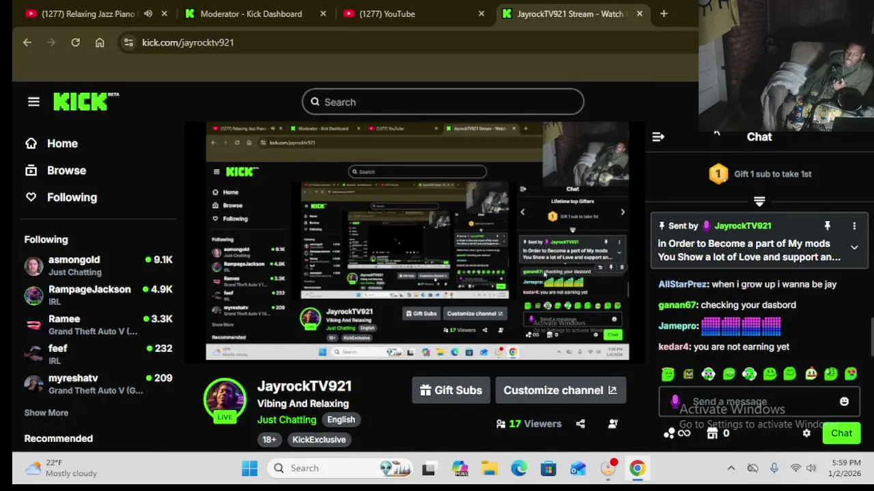Show hidden system tray icons
The height and width of the screenshot is (491, 874).
coord(731,468)
